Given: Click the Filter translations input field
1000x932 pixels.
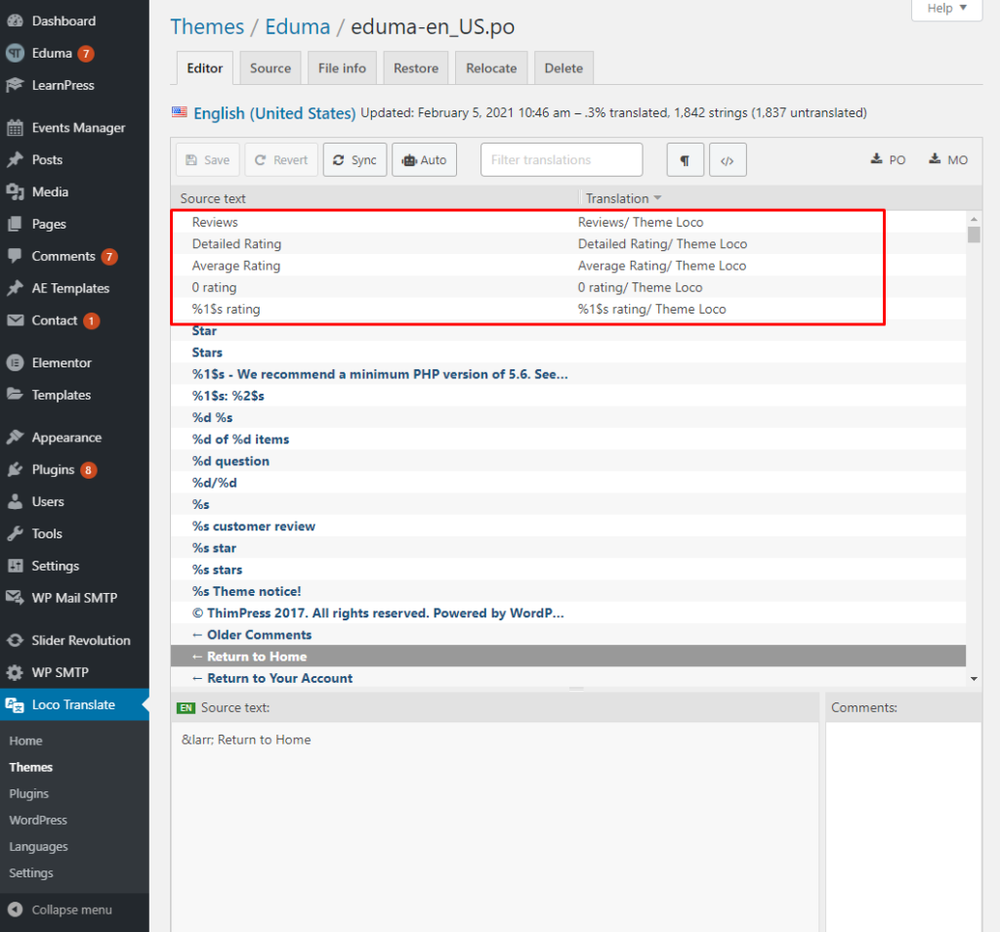Looking at the screenshot, I should point(561,159).
